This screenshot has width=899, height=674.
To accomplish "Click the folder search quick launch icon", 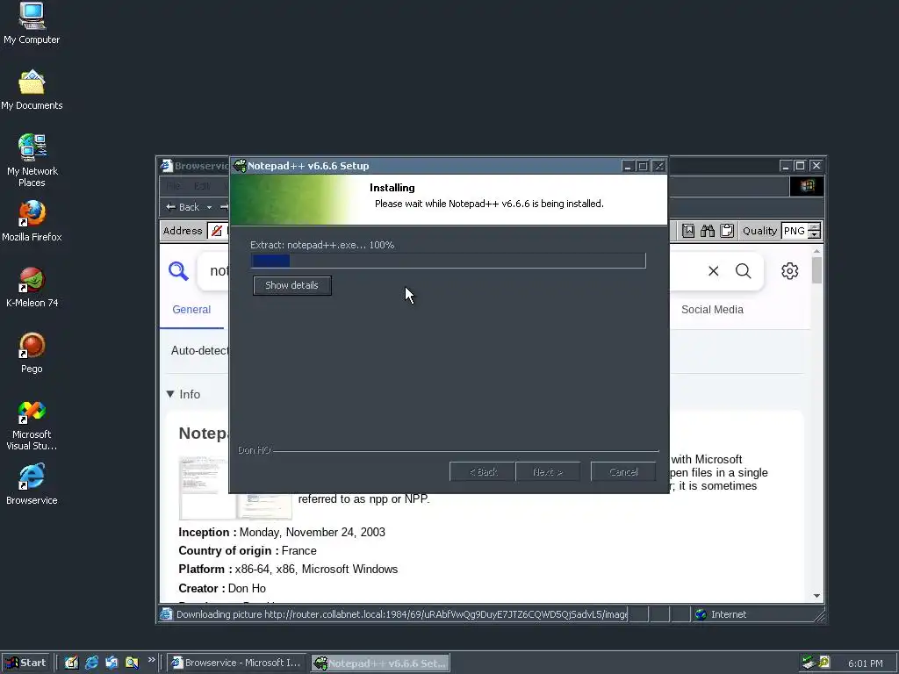I will tap(132, 663).
